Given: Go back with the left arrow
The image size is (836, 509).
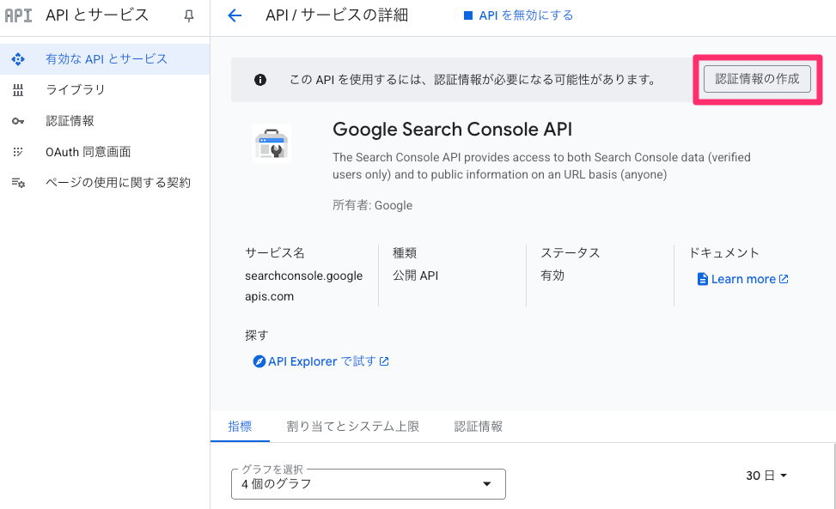Looking at the screenshot, I should pyautogui.click(x=235, y=15).
